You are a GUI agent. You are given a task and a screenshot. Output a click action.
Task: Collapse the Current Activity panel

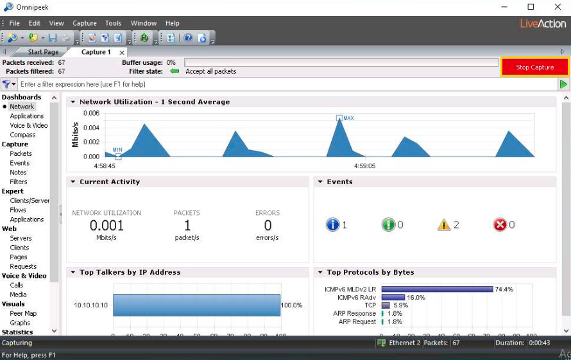point(73,182)
